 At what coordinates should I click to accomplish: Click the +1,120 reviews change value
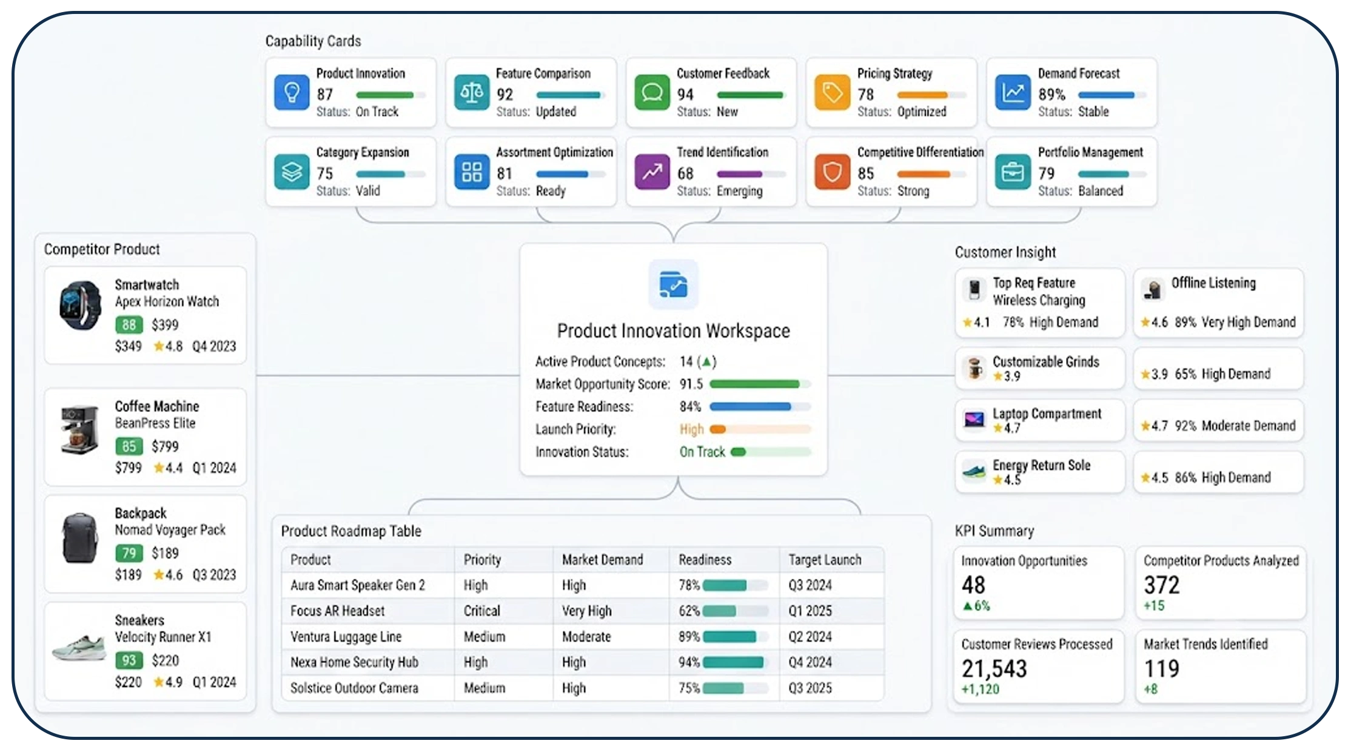tap(981, 690)
